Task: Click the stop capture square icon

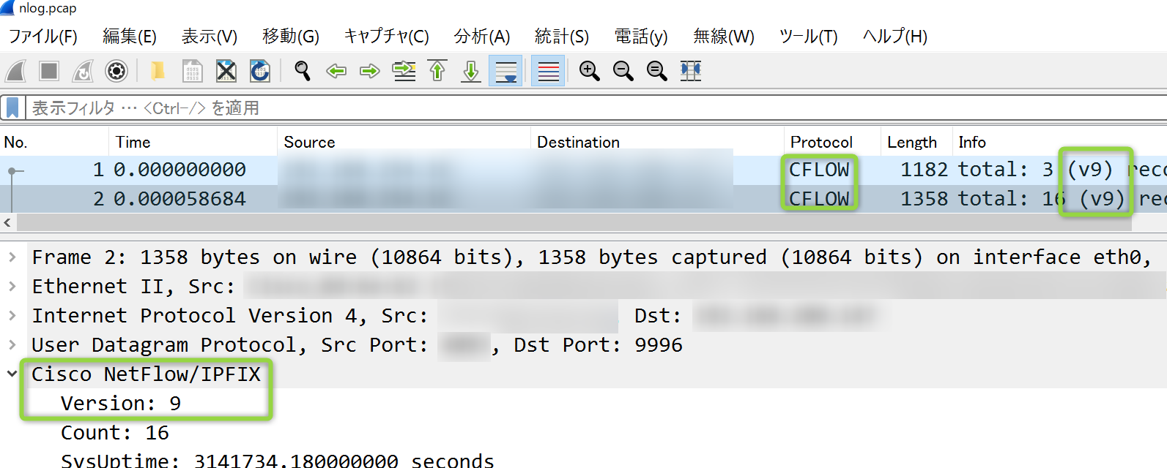Action: (x=49, y=71)
